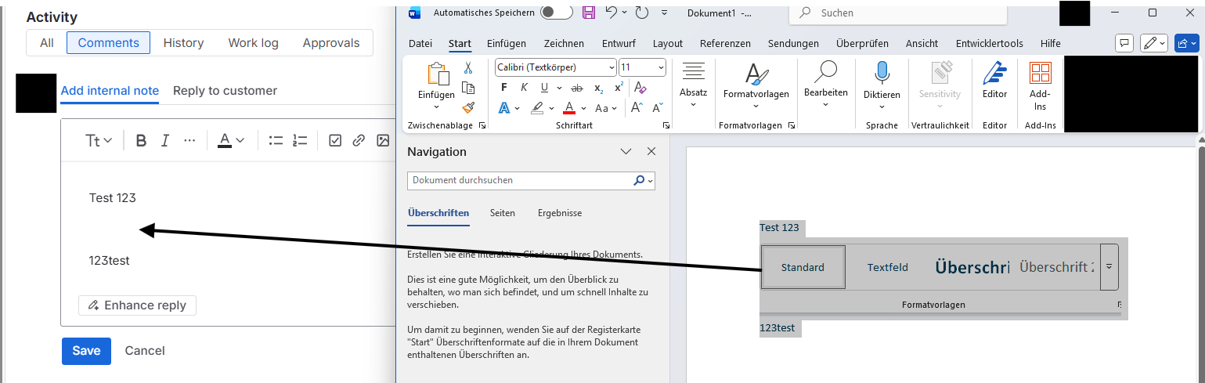The height and width of the screenshot is (383, 1205).
Task: Click the Word save disk icon
Action: click(x=588, y=13)
